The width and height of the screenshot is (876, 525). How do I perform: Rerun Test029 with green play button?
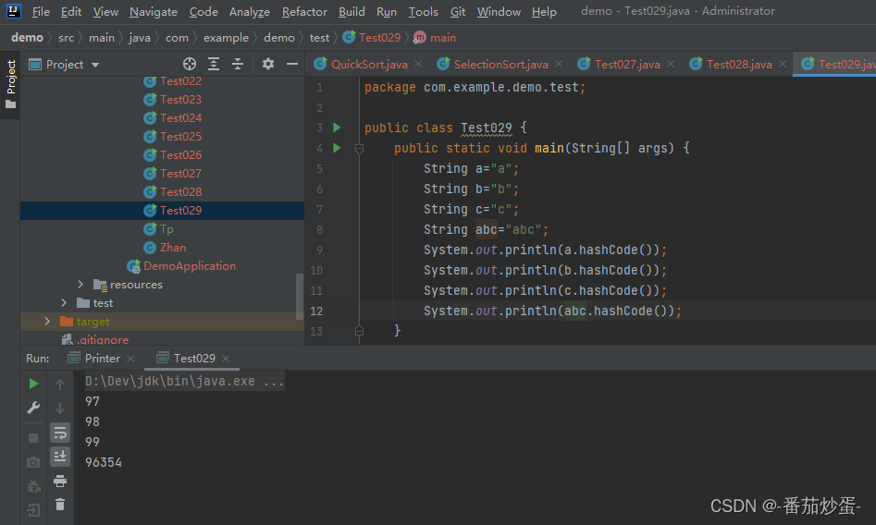click(33, 384)
